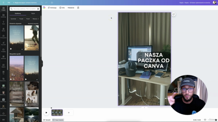Viewport: 218px width, 122px height.
Task: Open the Animacja animation options
Action: [x=52, y=8]
